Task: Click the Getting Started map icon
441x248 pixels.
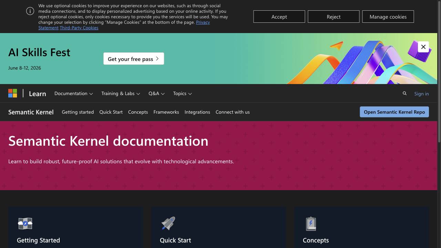Action: click(25, 224)
